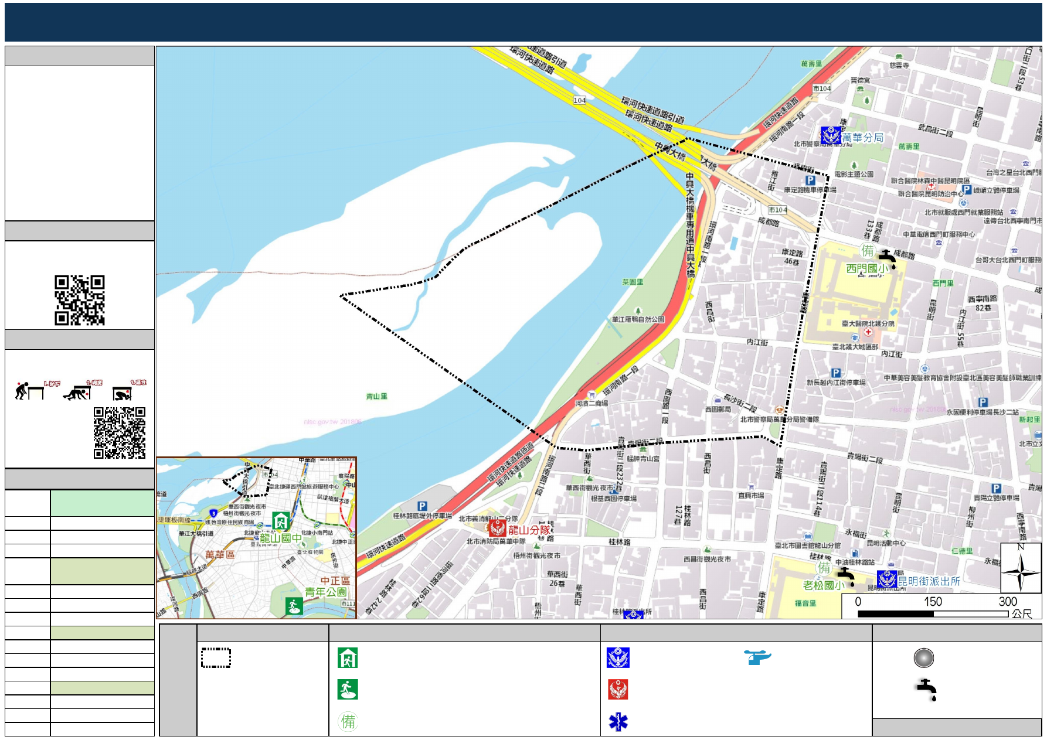Click the blue 昆明街派出所 label
The height and width of the screenshot is (740, 1047).
tap(929, 581)
